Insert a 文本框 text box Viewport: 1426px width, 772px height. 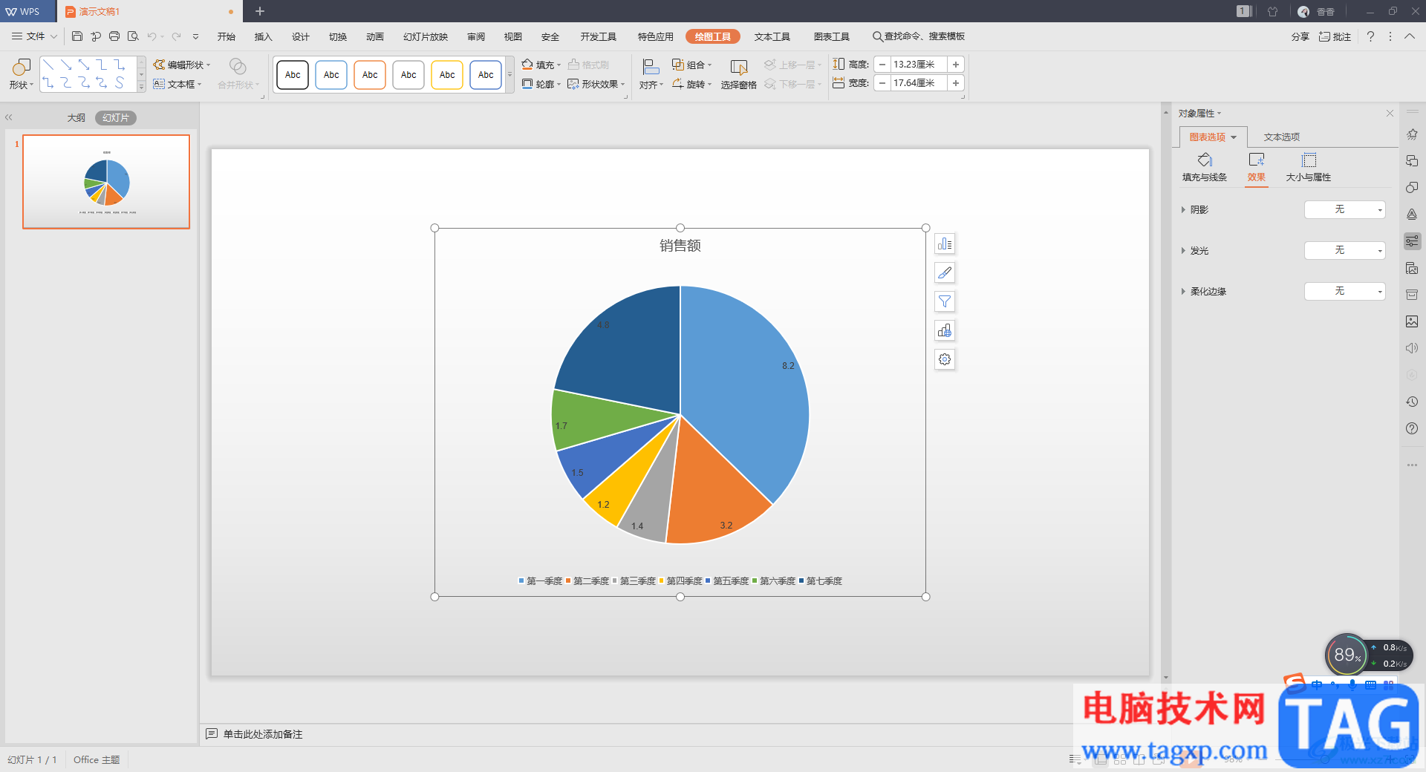tap(178, 85)
